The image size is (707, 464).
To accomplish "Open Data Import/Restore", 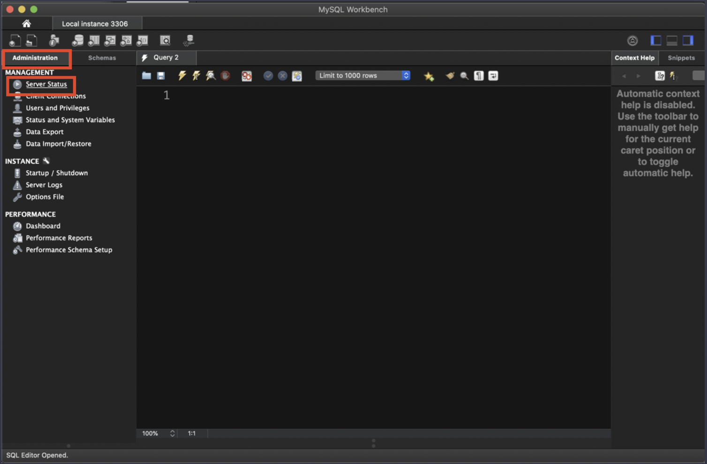I will pos(58,144).
